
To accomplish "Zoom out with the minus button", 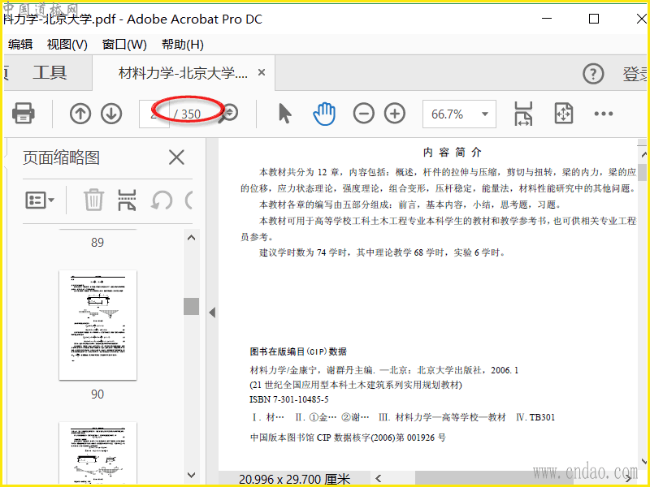I will point(363,114).
